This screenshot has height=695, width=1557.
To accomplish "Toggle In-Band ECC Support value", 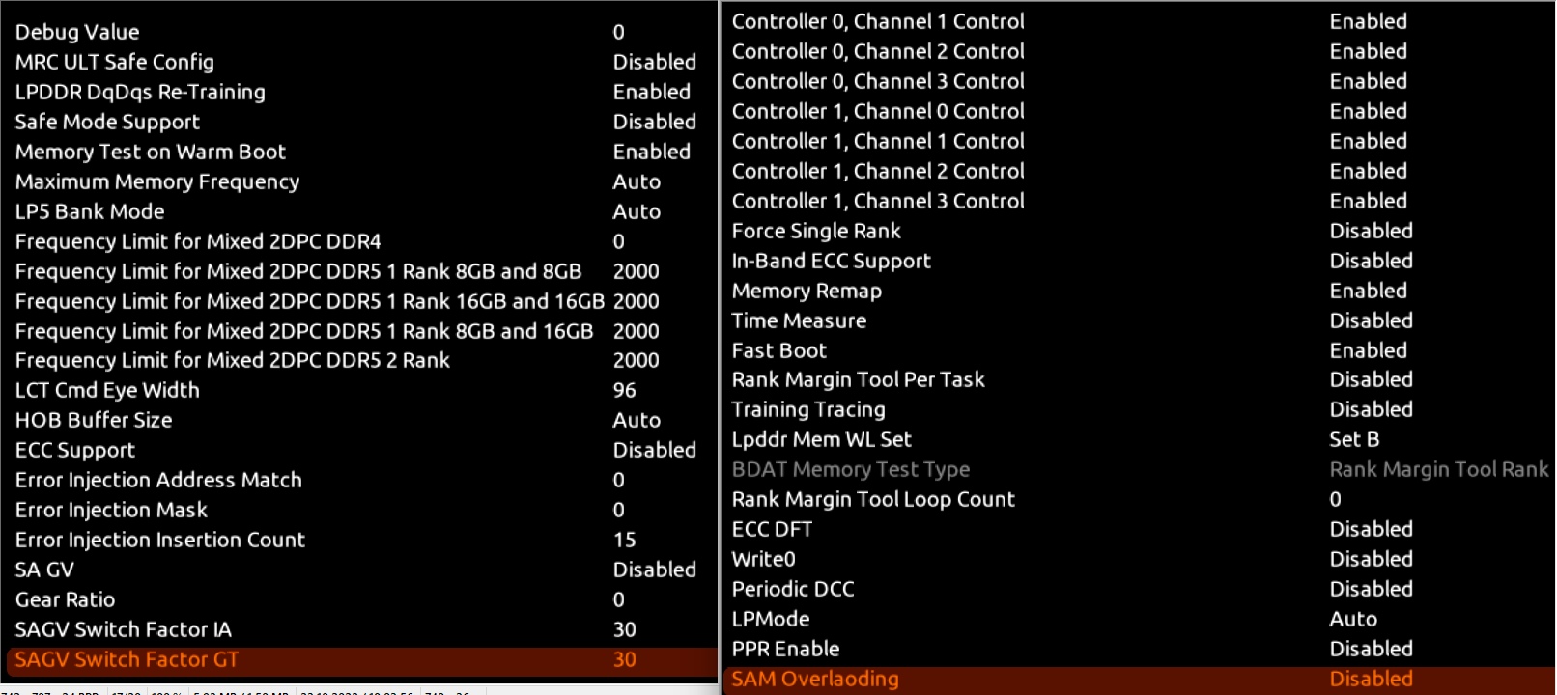I will coord(1371,261).
